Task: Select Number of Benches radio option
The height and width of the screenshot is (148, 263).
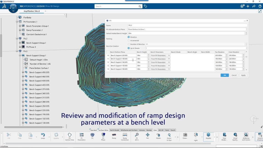Action: tap(129, 44)
